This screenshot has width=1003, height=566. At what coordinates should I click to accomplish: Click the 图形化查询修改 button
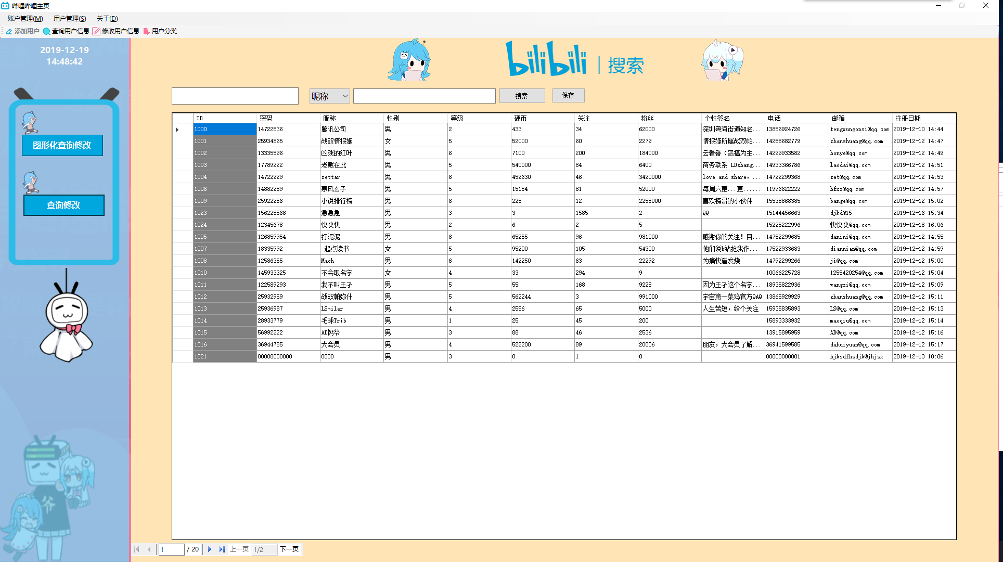tap(62, 145)
